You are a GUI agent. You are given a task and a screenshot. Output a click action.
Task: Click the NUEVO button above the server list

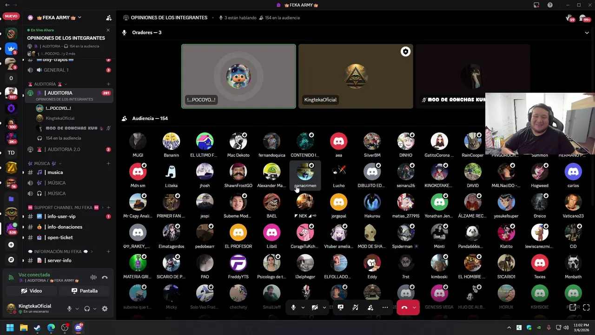[x=11, y=16]
